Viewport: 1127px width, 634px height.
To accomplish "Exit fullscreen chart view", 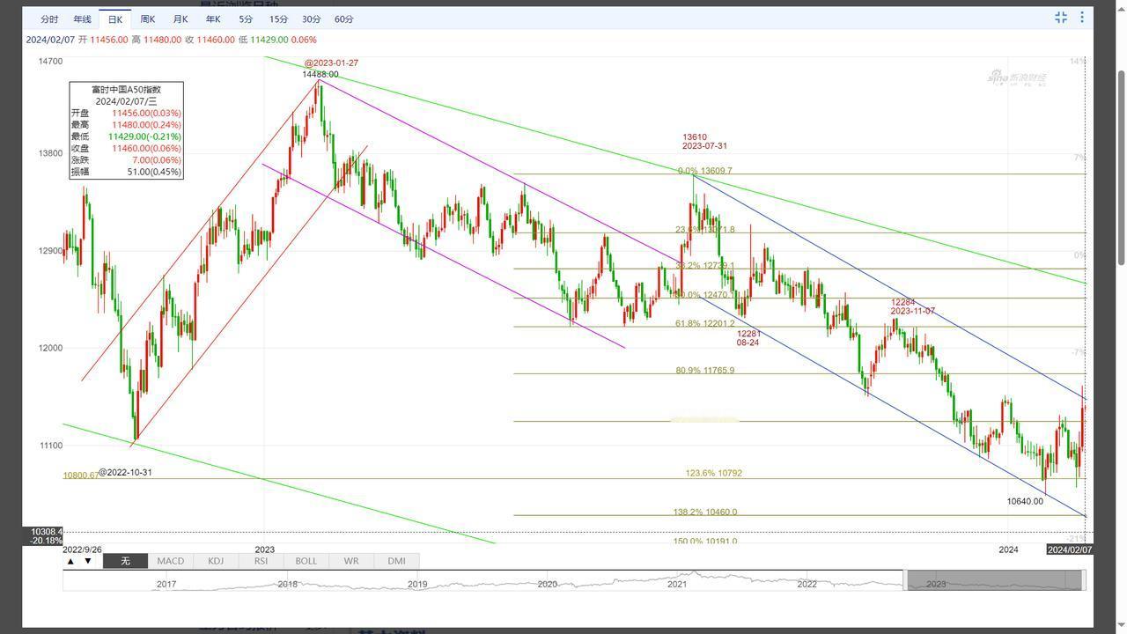I will pos(1061,18).
